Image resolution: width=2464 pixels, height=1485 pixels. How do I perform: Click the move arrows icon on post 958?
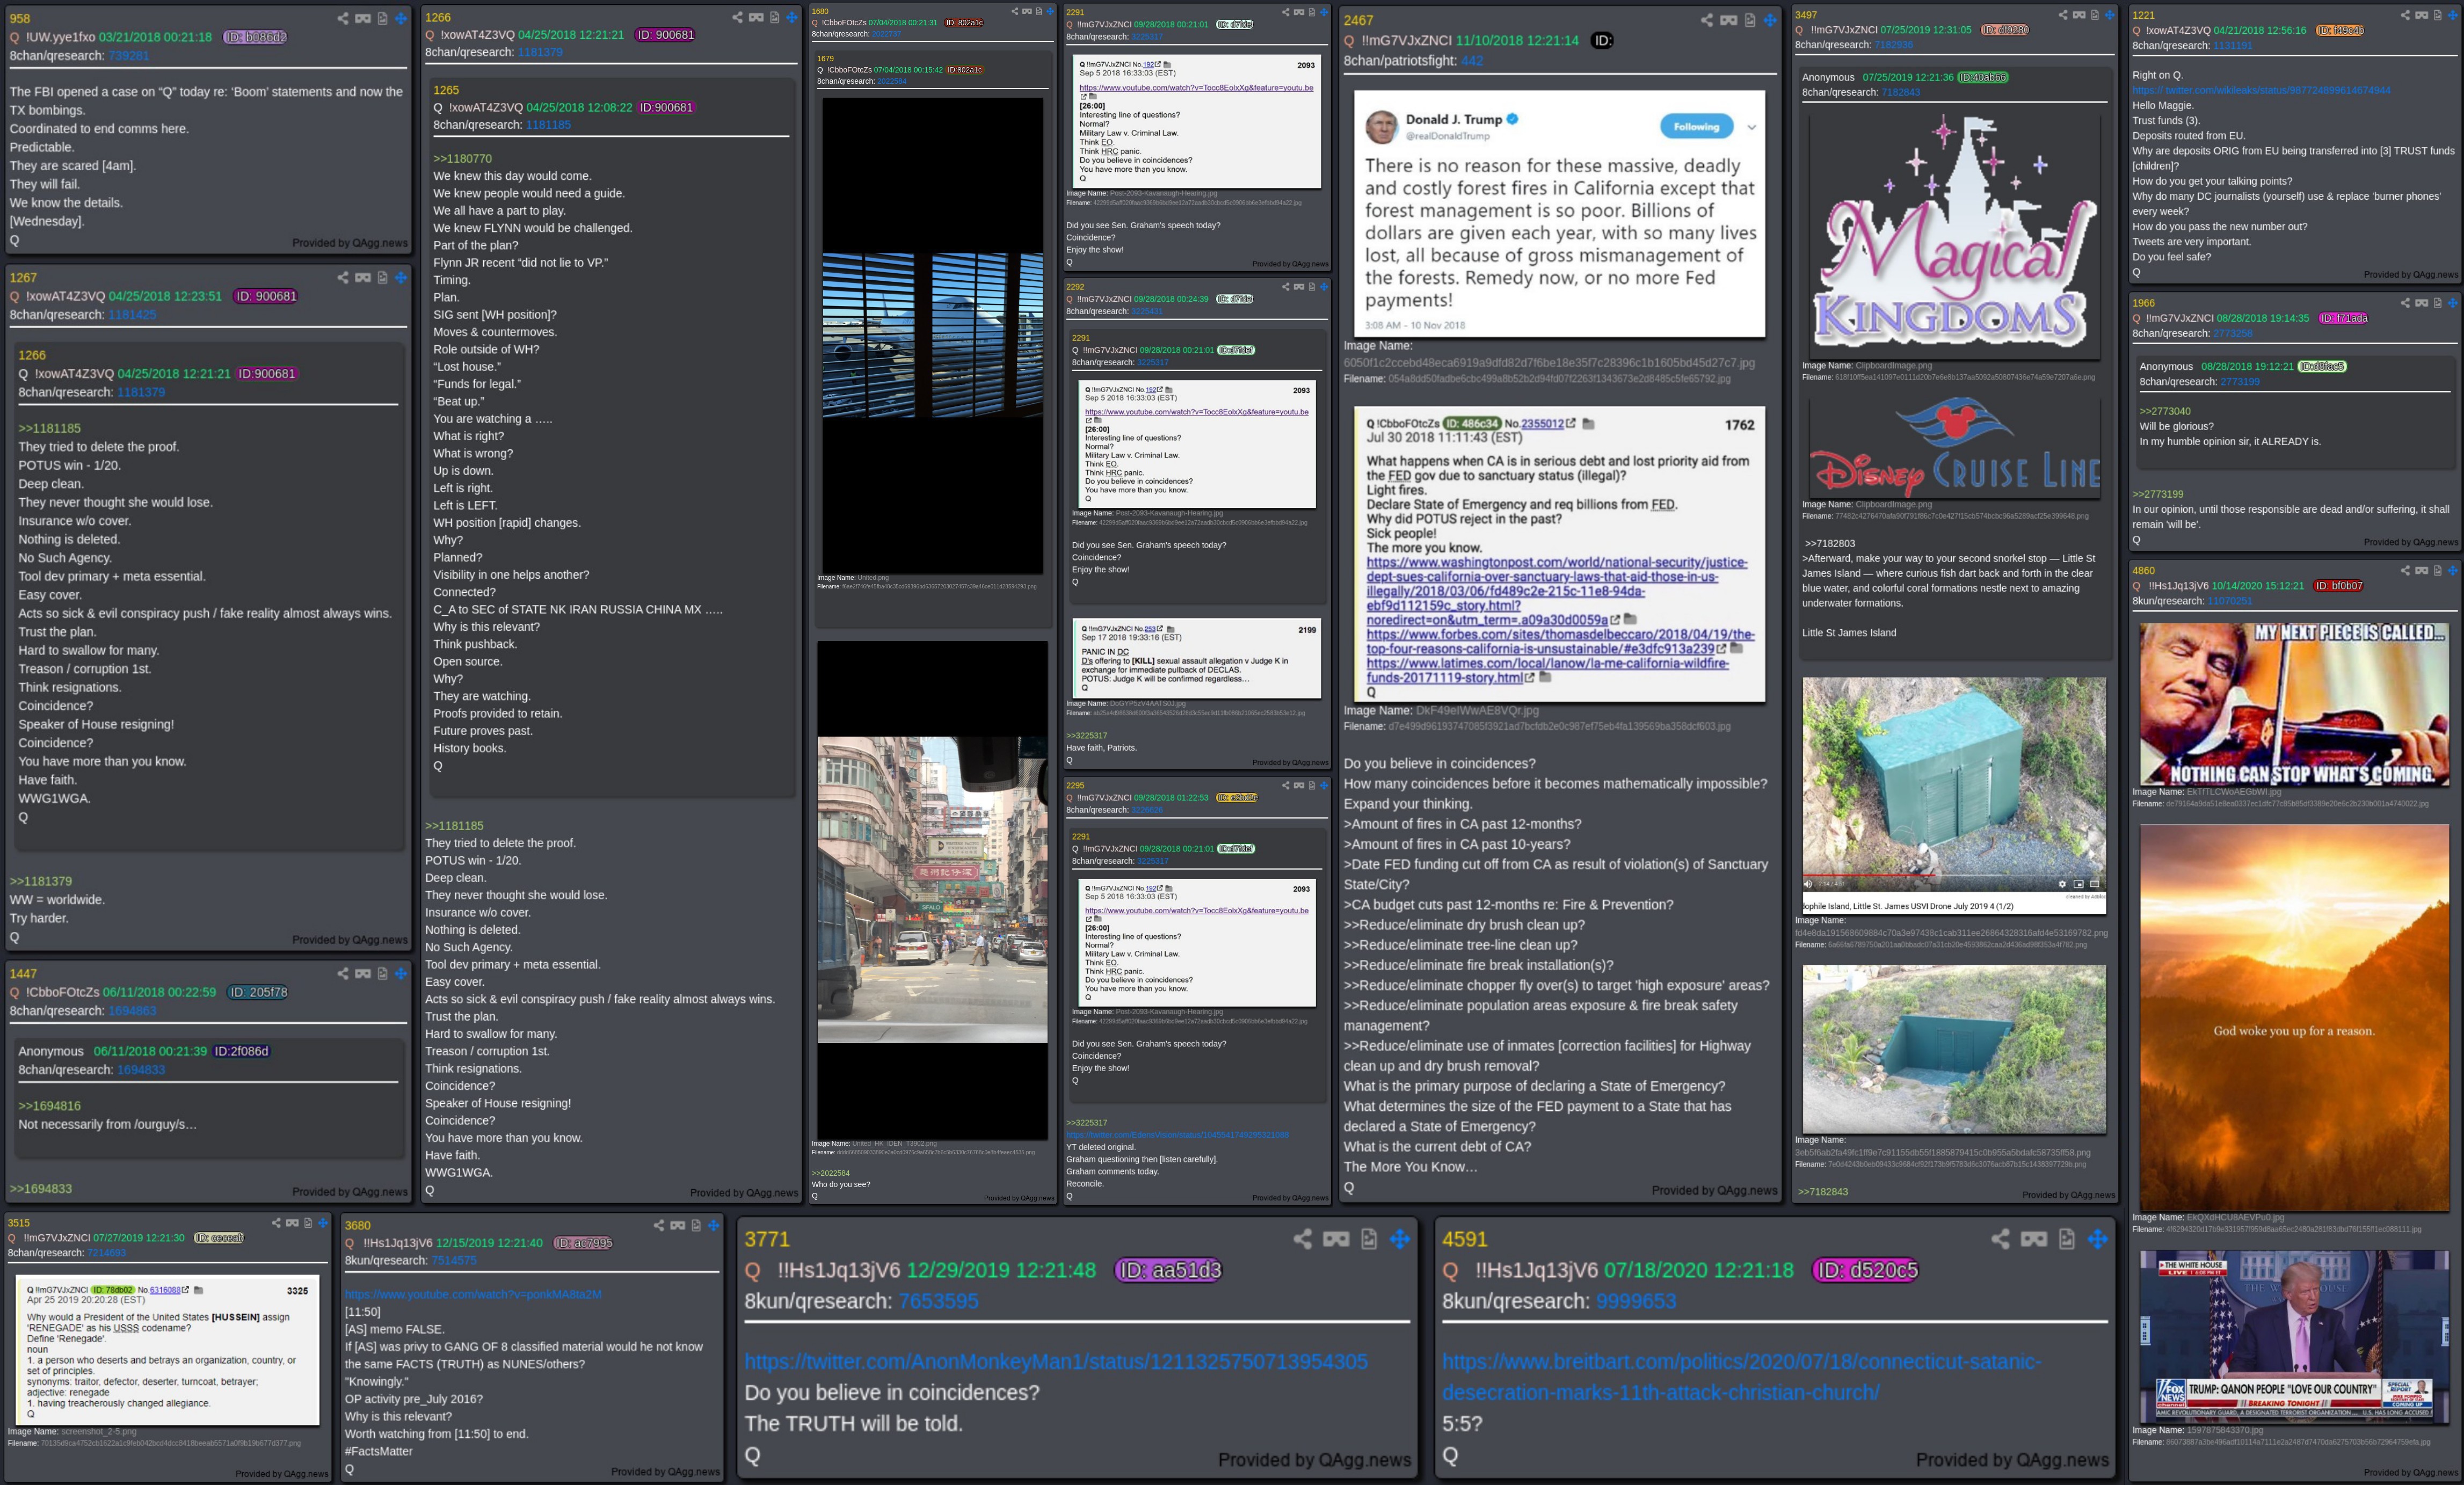point(401,19)
